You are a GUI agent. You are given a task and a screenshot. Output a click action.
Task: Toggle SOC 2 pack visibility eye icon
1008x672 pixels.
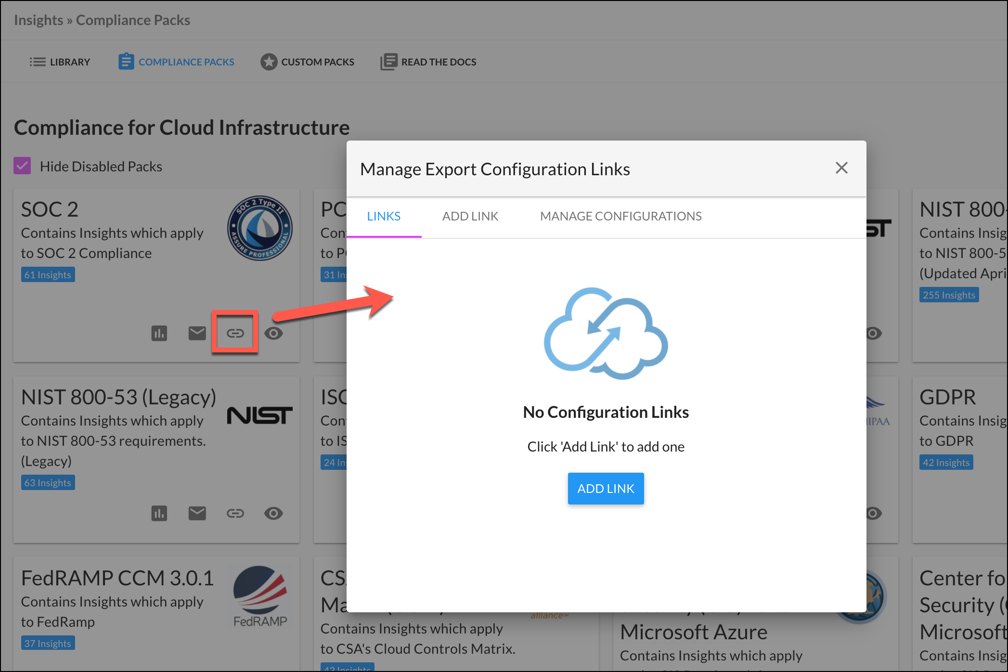coord(273,333)
